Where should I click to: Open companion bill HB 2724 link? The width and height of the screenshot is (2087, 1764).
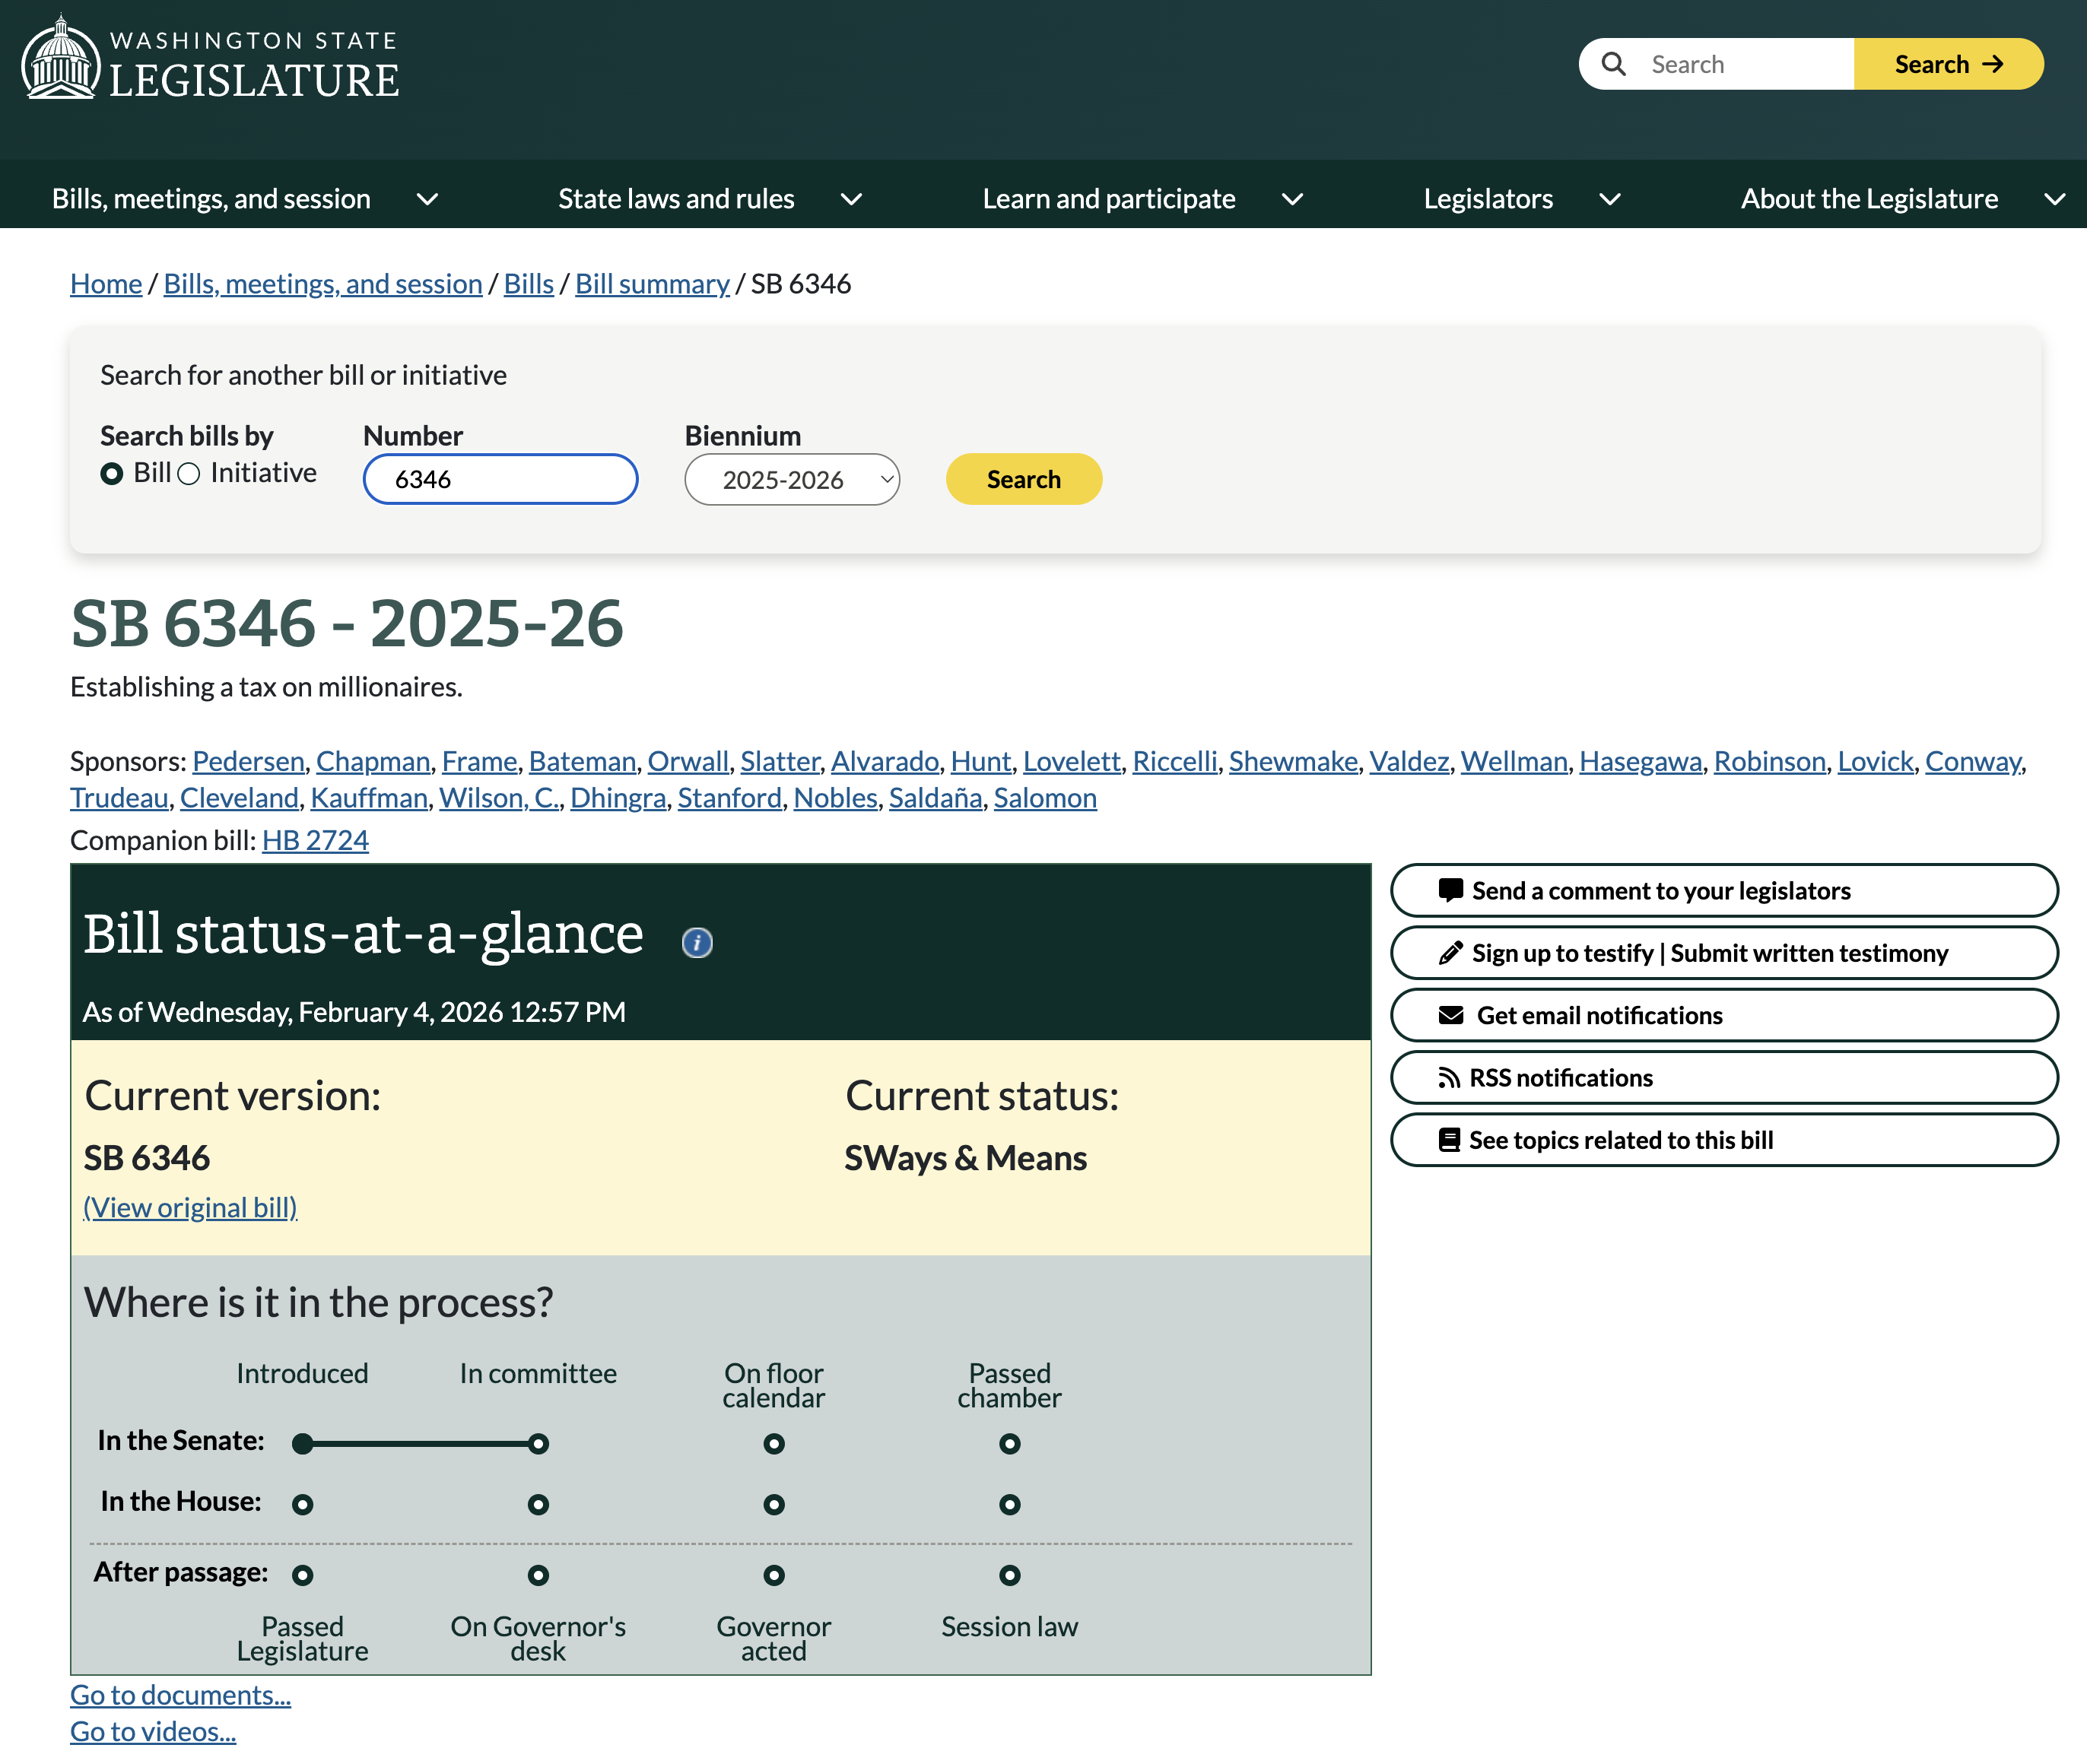(315, 840)
